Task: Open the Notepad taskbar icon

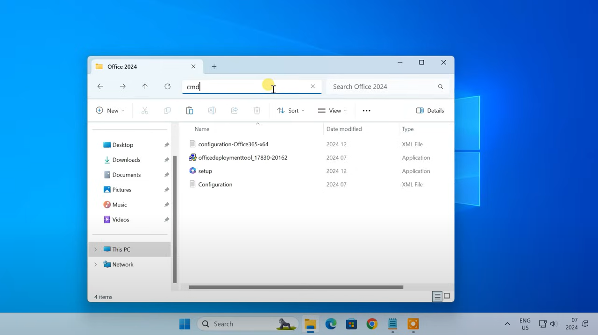Action: [392, 324]
